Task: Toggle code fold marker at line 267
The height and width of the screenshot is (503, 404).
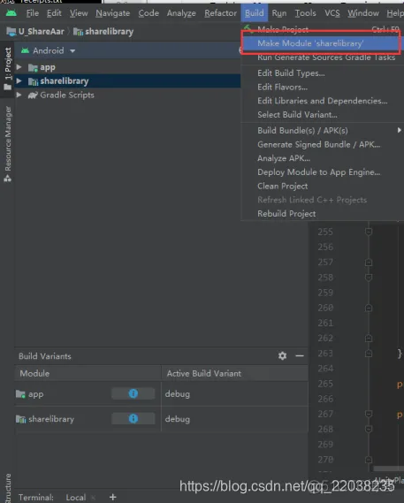Action: pos(369,414)
